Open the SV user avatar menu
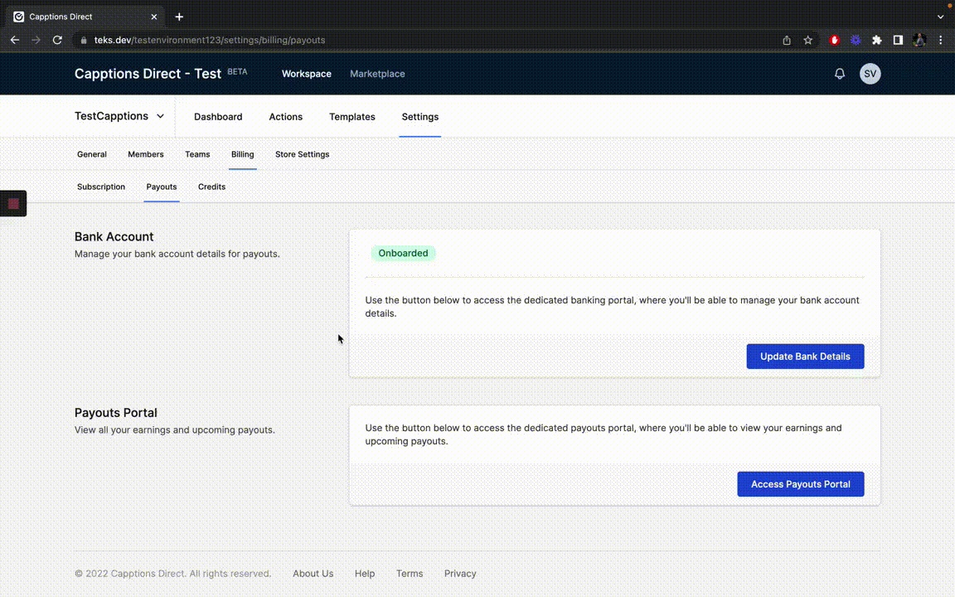Viewport: 955px width, 597px height. pos(870,74)
